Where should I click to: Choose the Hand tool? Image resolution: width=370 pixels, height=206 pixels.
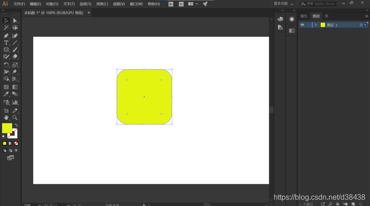(x=6, y=117)
